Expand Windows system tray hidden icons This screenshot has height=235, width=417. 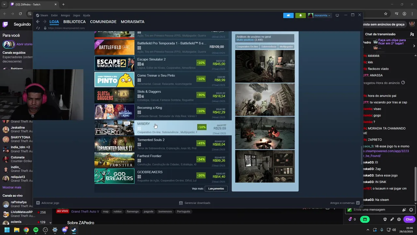(368, 230)
